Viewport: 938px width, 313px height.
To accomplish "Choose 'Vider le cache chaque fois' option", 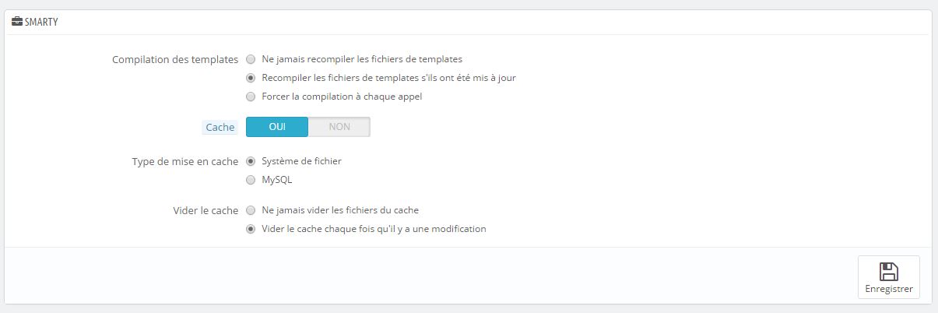I will (251, 229).
